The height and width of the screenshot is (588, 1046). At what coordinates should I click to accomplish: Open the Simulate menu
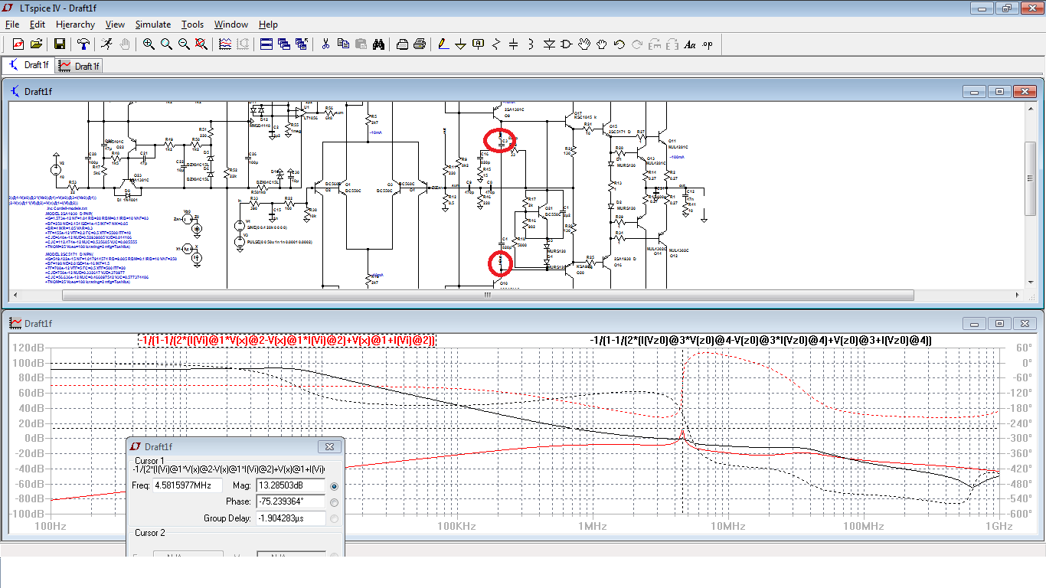point(153,24)
